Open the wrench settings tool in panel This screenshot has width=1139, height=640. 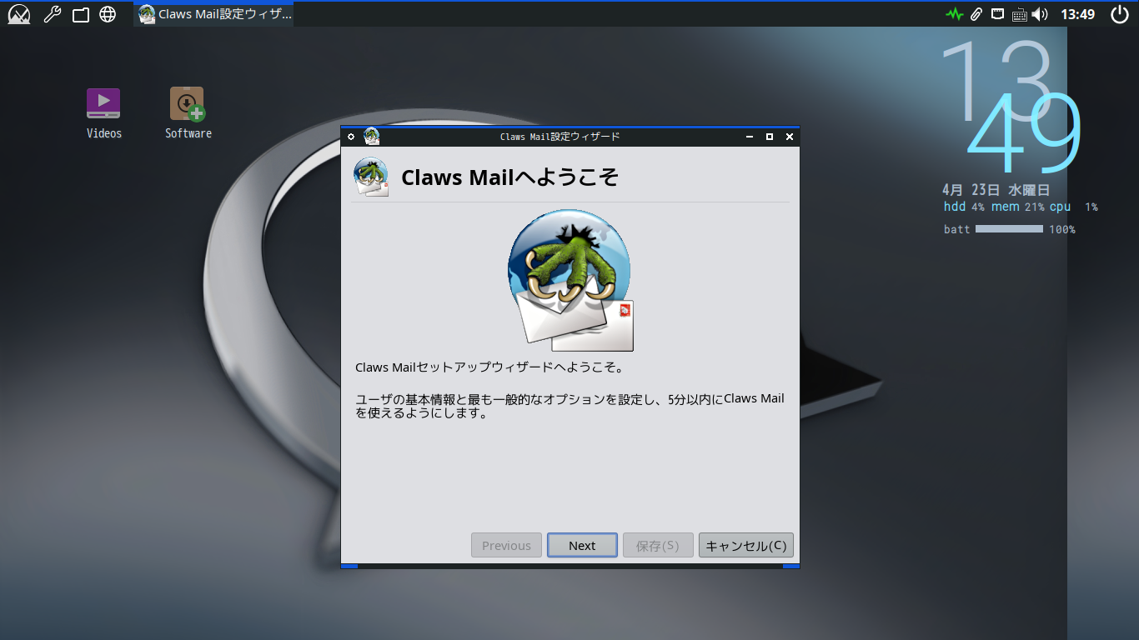(x=53, y=14)
